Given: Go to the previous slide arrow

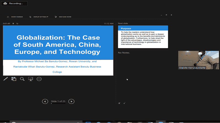Looking at the screenshot, I should click(45, 101).
